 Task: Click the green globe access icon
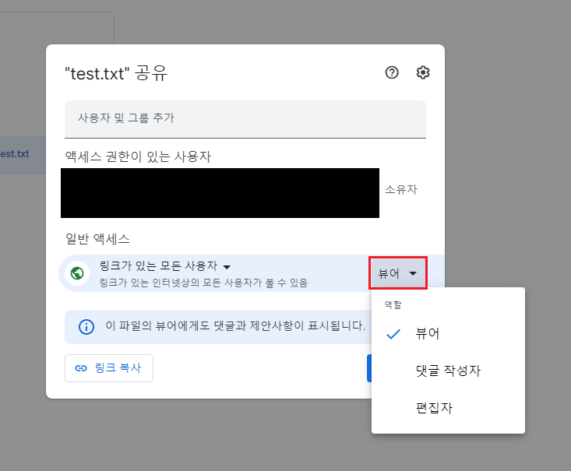click(77, 273)
